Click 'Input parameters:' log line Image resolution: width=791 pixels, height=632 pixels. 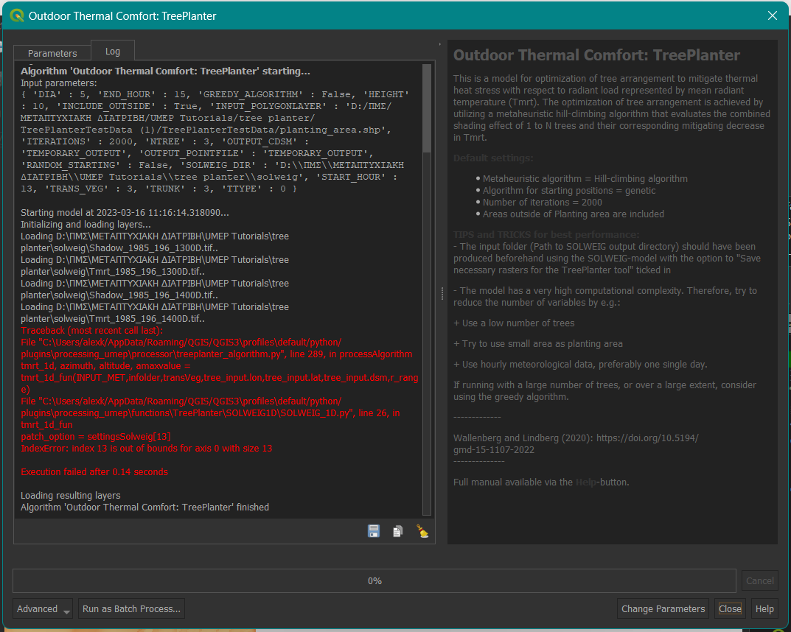[58, 82]
